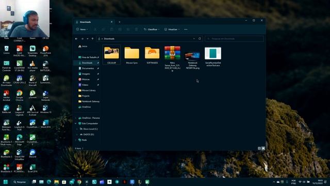Open Excel 2016 desktop shortcut
Viewport: 330px width, 186px height.
point(32,168)
